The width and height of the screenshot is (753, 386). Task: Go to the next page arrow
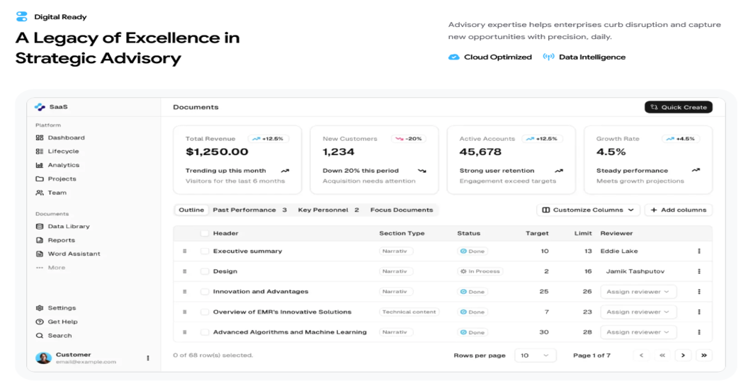coord(682,356)
